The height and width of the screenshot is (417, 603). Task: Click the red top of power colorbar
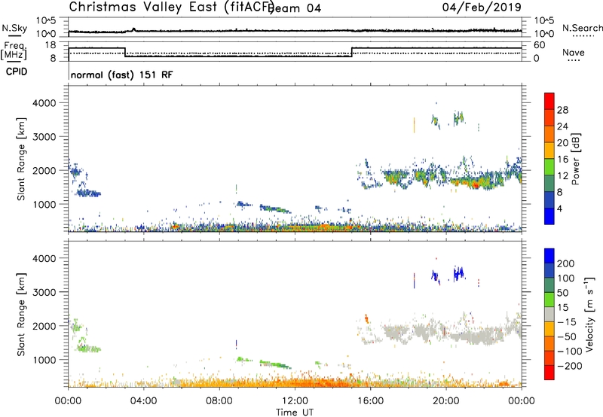coord(549,101)
